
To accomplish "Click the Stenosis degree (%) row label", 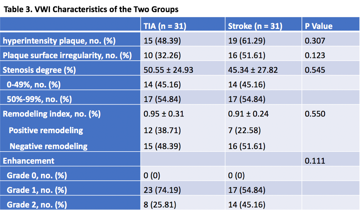I will [x=39, y=70].
